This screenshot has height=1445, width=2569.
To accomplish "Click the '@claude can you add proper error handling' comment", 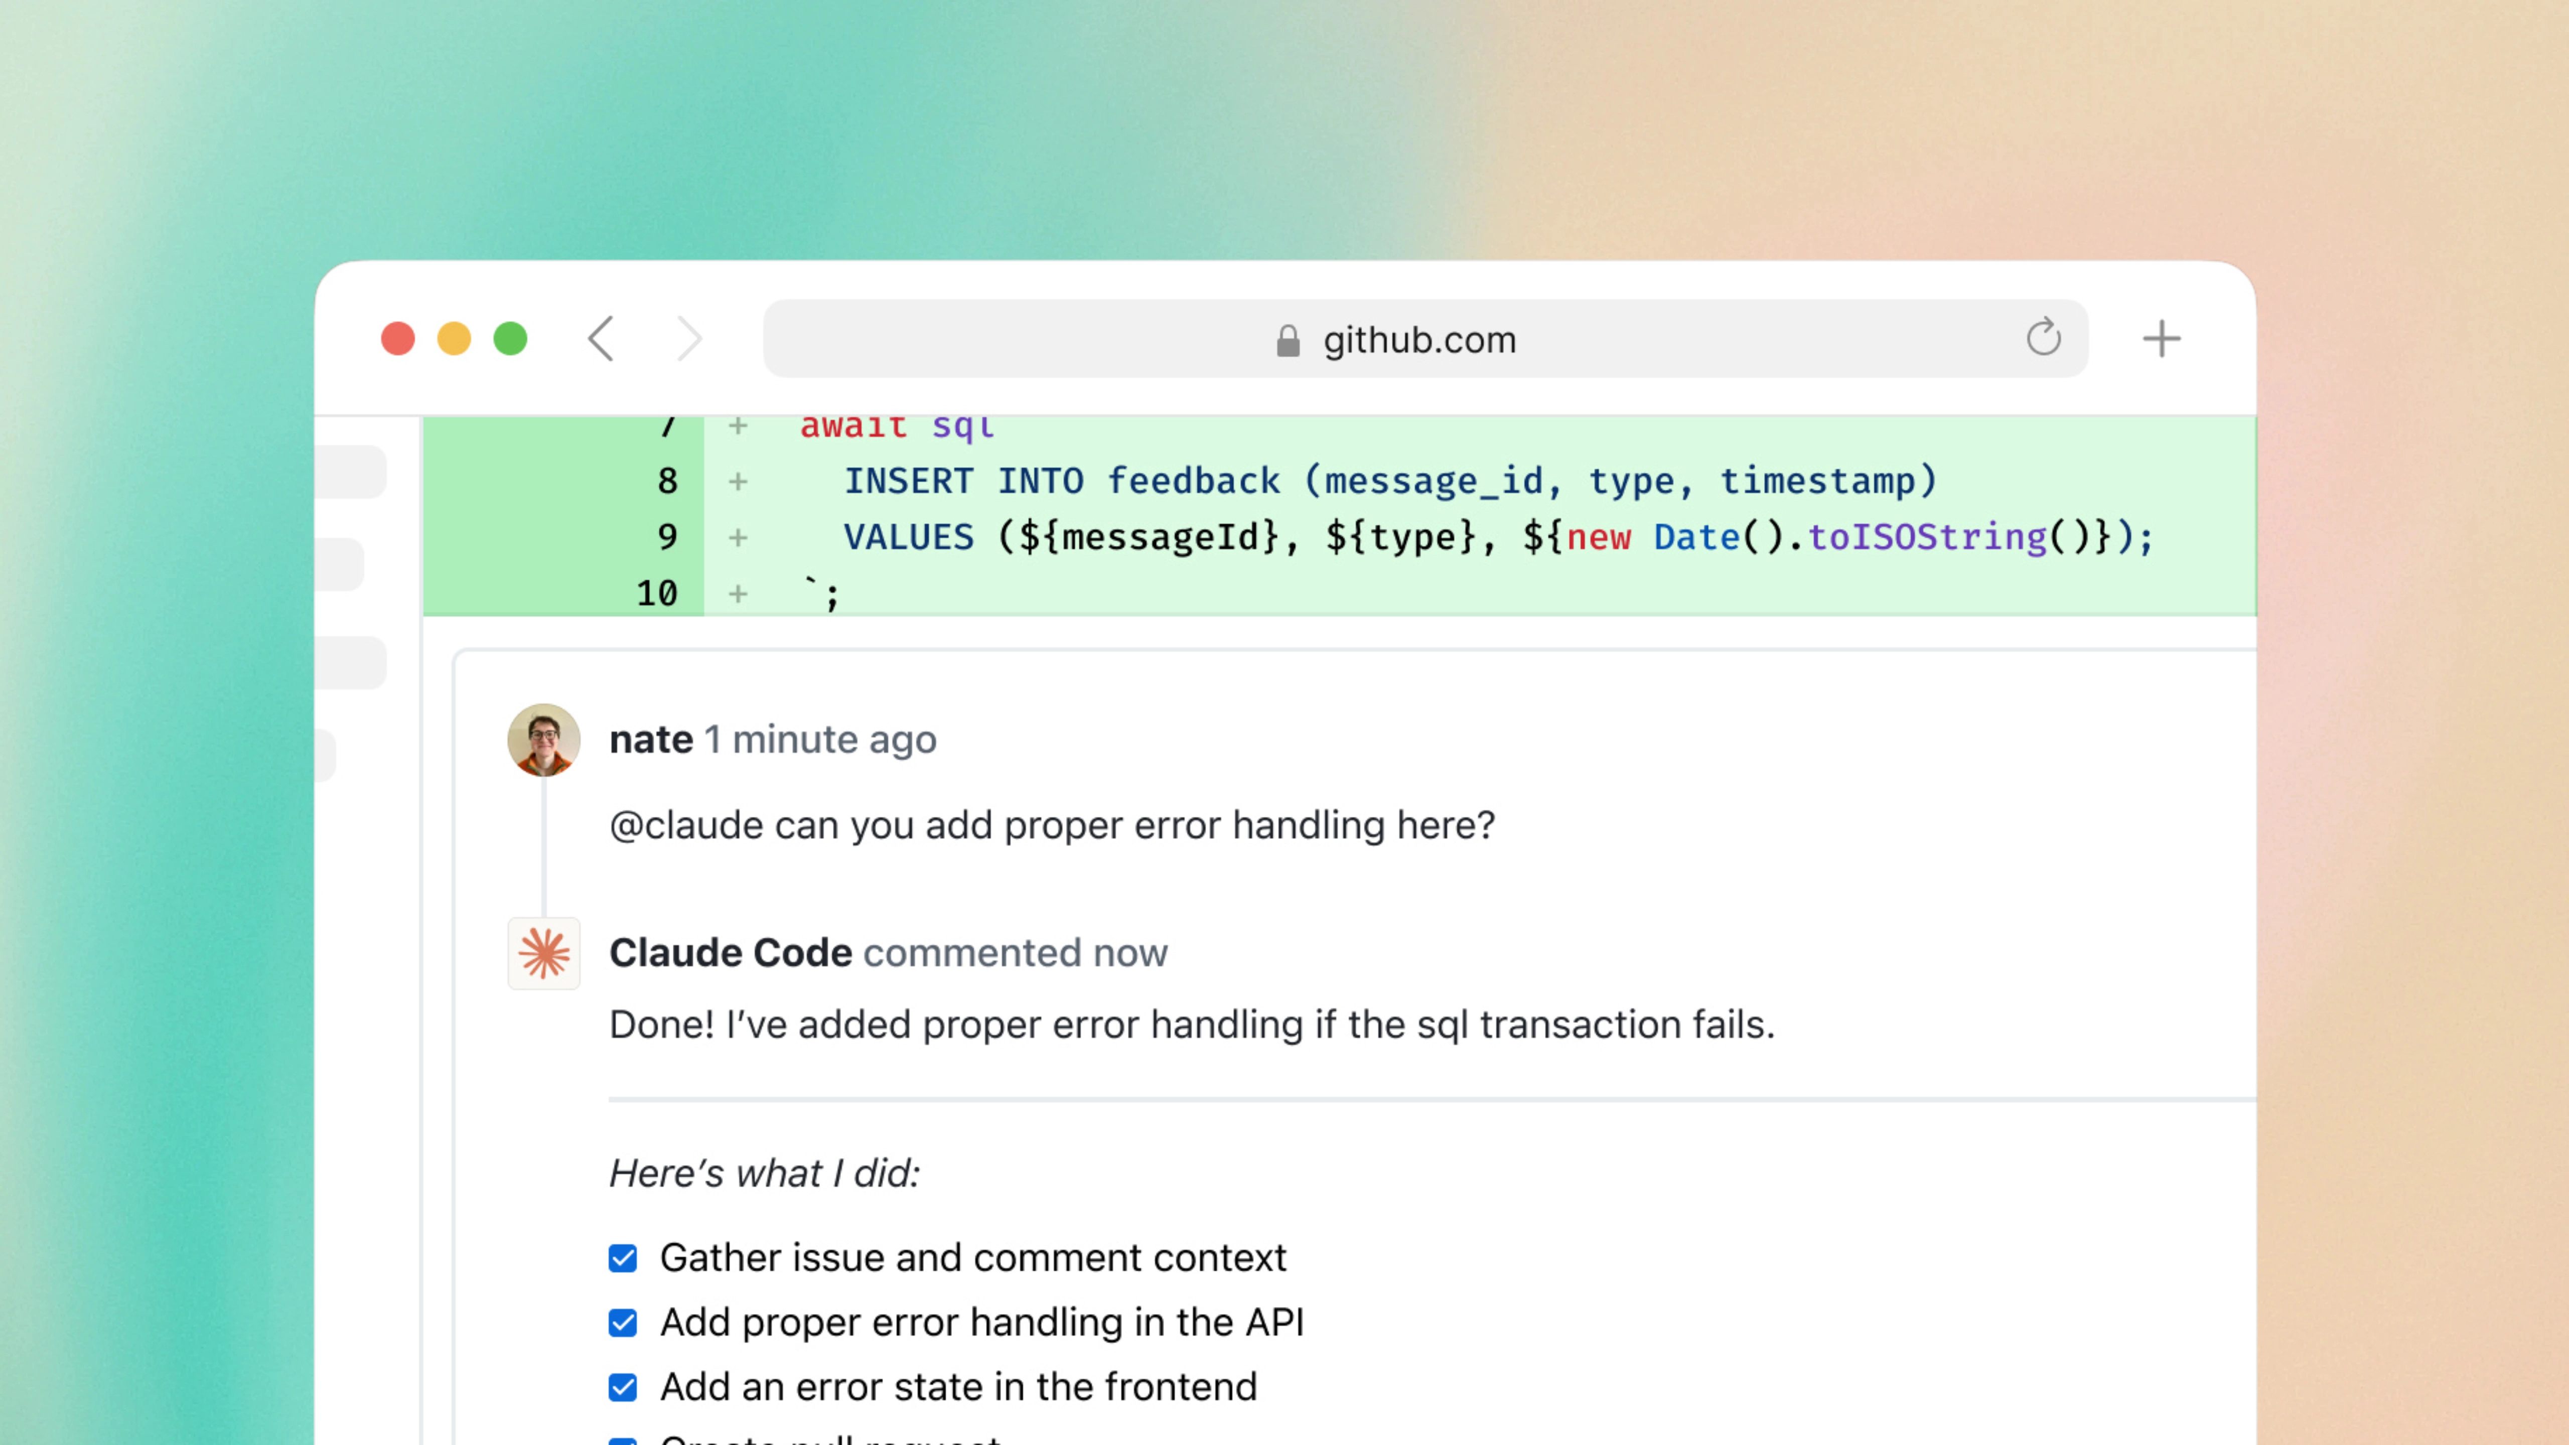I will click(1052, 826).
